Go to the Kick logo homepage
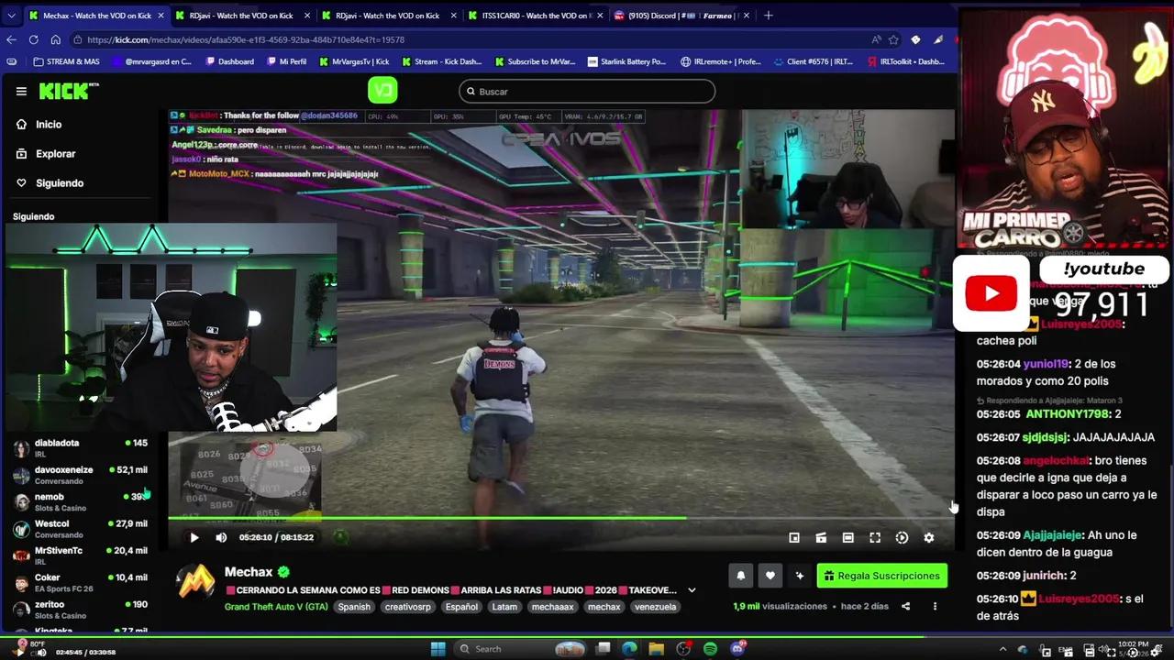 pos(68,91)
